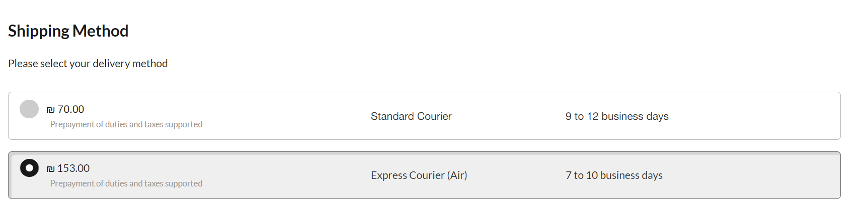
Task: Click the 9 to 12 business days text
Action: coord(617,116)
